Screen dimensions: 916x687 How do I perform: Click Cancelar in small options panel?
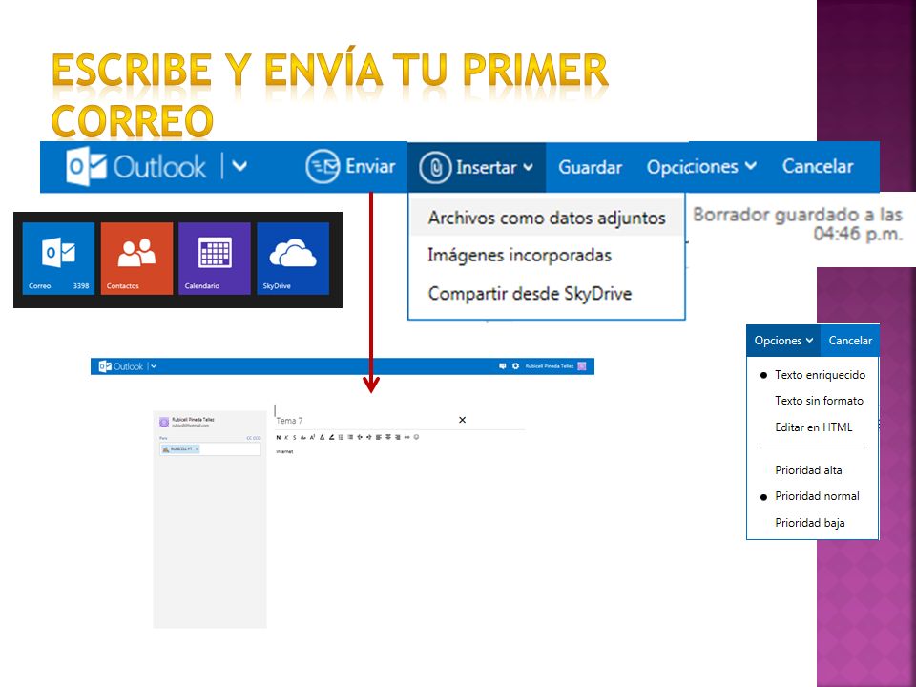pyautogui.click(x=850, y=341)
